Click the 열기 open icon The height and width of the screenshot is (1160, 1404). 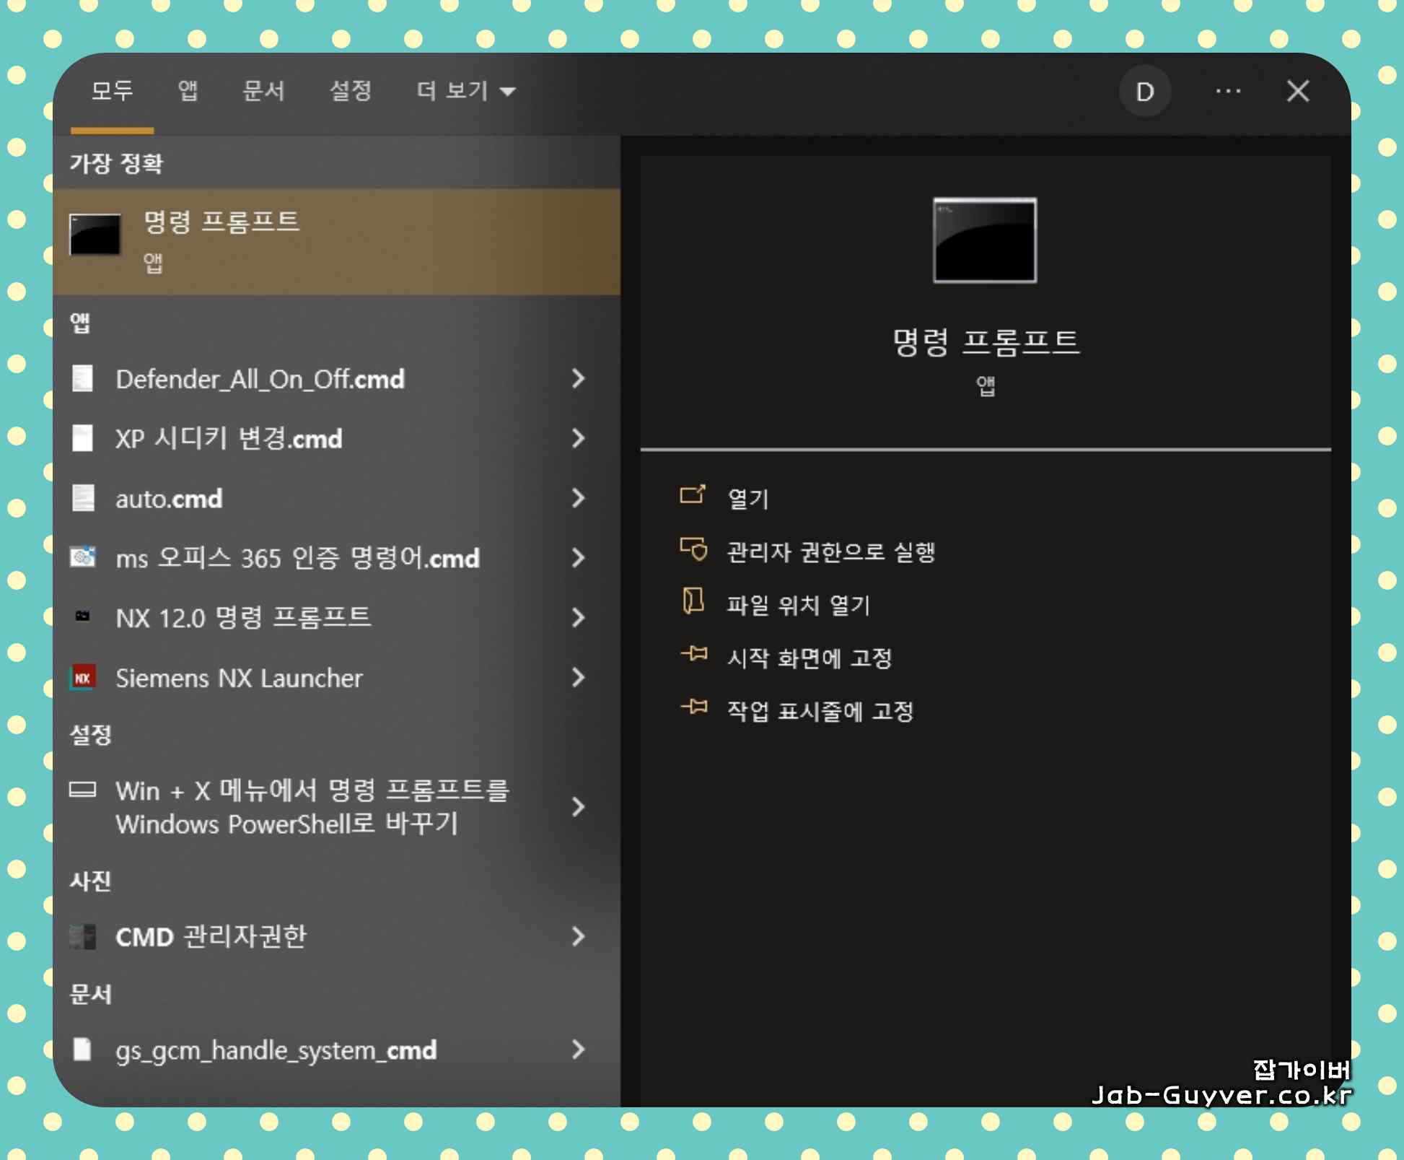(x=693, y=495)
